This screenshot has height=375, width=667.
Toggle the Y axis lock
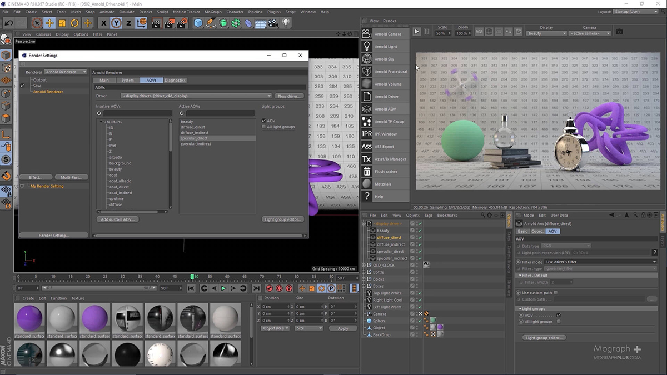click(x=116, y=23)
